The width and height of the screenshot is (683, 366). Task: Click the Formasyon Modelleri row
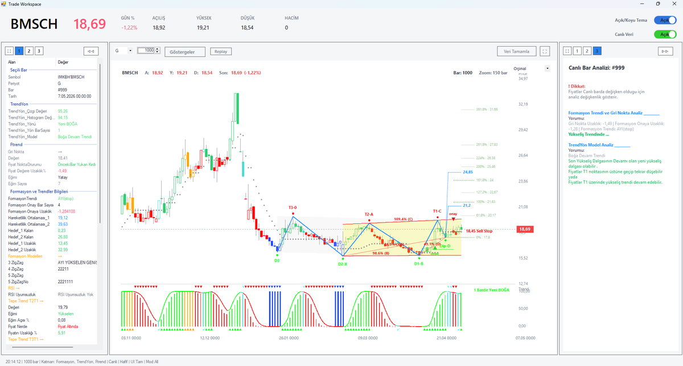(x=52, y=256)
